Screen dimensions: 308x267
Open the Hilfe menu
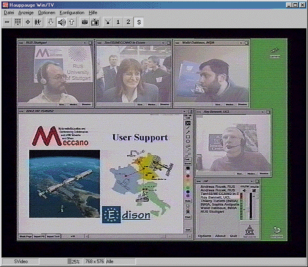(x=93, y=13)
